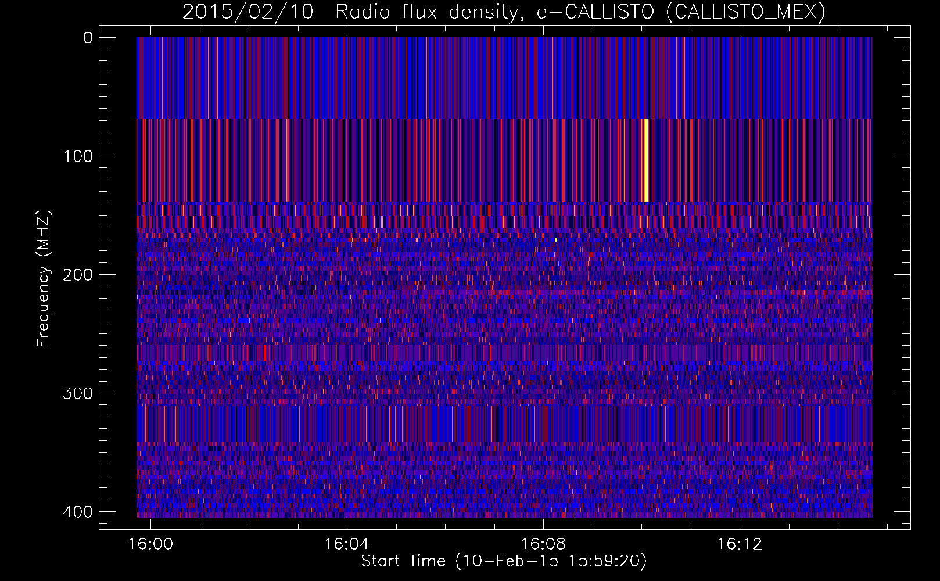Click the '16:00' time tick label

(151, 544)
